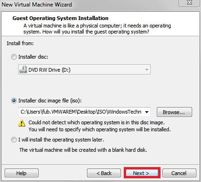Choose I will install the operating system later

[14, 140]
